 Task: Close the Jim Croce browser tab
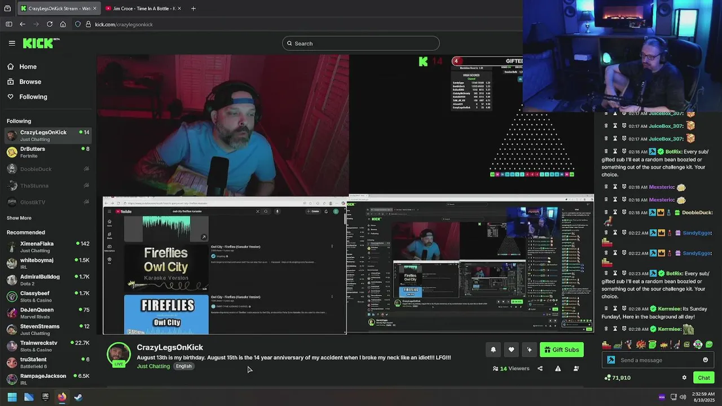pyautogui.click(x=179, y=8)
